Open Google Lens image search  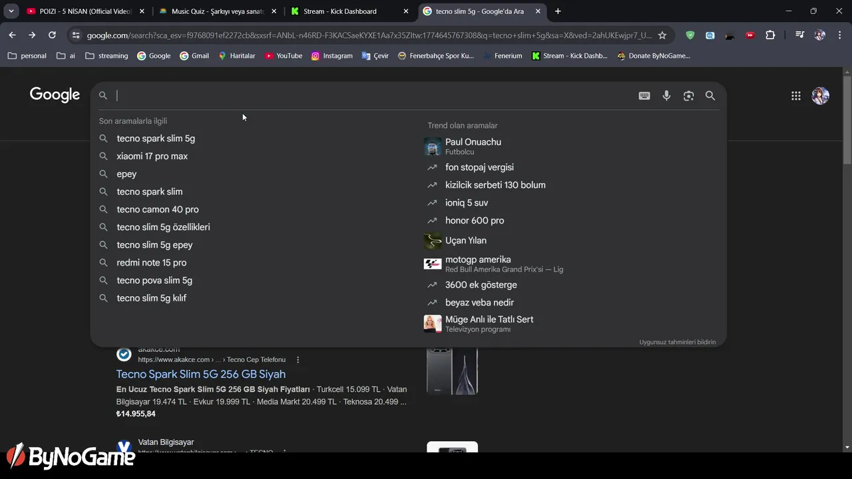click(688, 96)
